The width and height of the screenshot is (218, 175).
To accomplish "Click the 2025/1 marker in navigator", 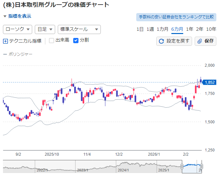I will [163, 170].
